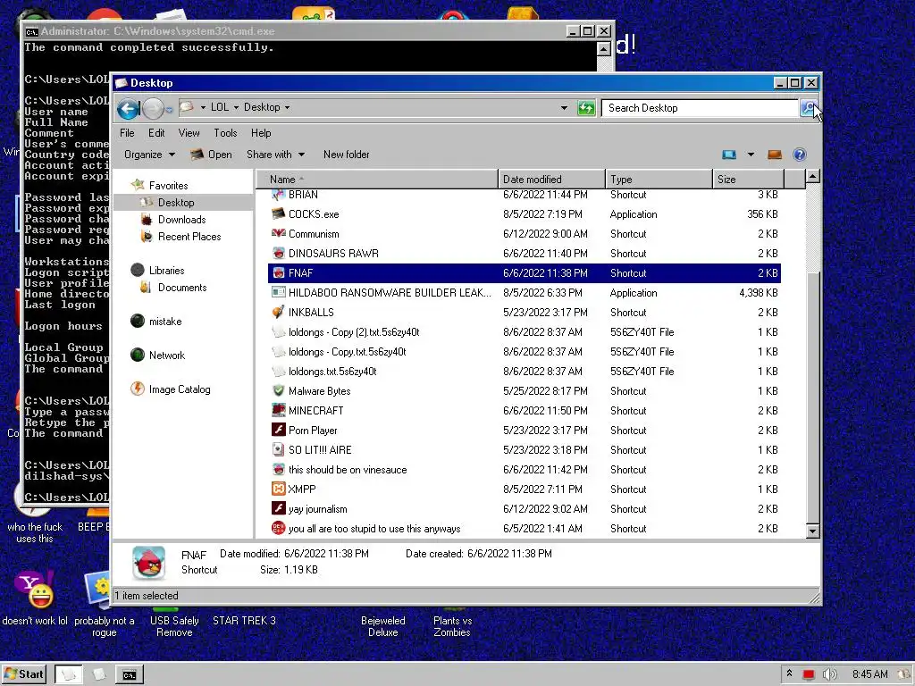Viewport: 915px width, 686px height.
Task: Click the file list scroll down arrow
Action: coord(812,531)
